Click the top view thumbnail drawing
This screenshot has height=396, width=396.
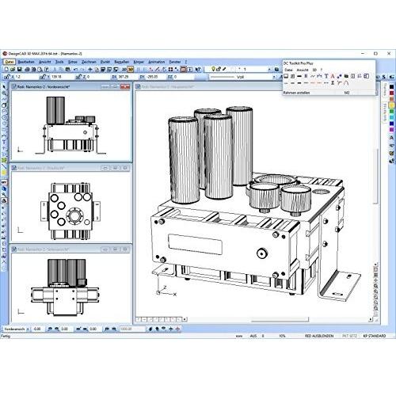click(x=70, y=211)
